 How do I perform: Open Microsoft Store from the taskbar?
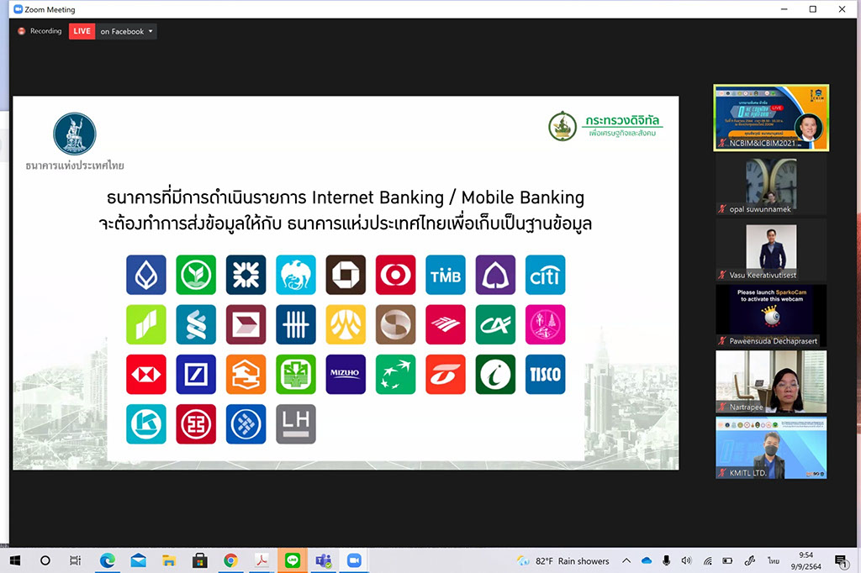(x=200, y=560)
